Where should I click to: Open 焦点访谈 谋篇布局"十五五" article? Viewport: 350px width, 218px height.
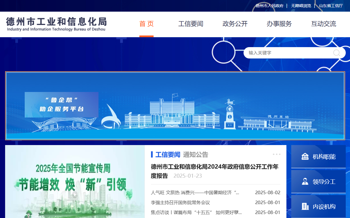point(196,212)
